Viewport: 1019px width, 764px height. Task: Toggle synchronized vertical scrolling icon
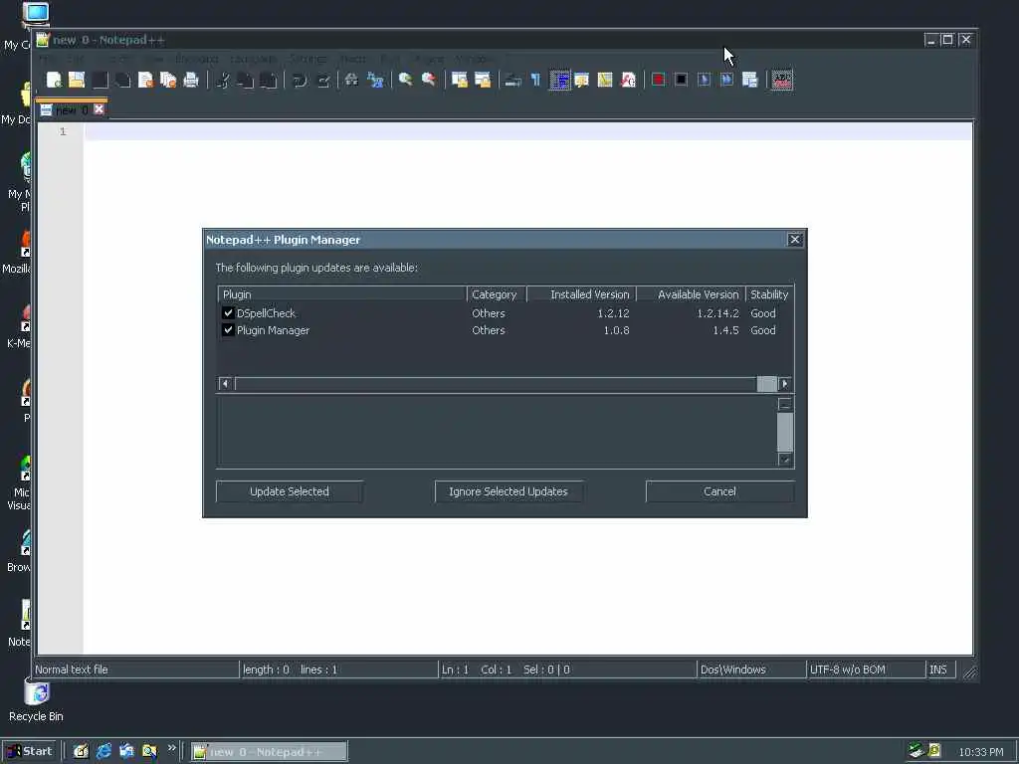click(x=460, y=80)
